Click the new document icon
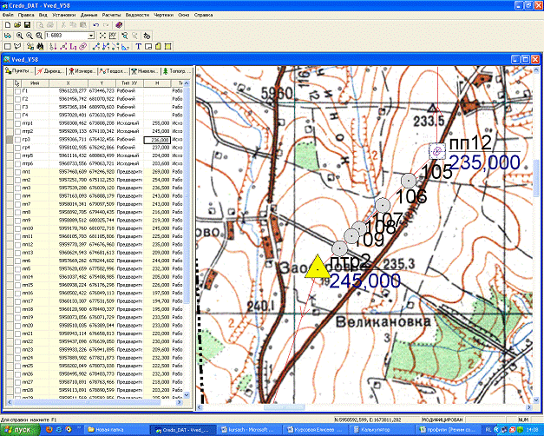 (x=7, y=24)
